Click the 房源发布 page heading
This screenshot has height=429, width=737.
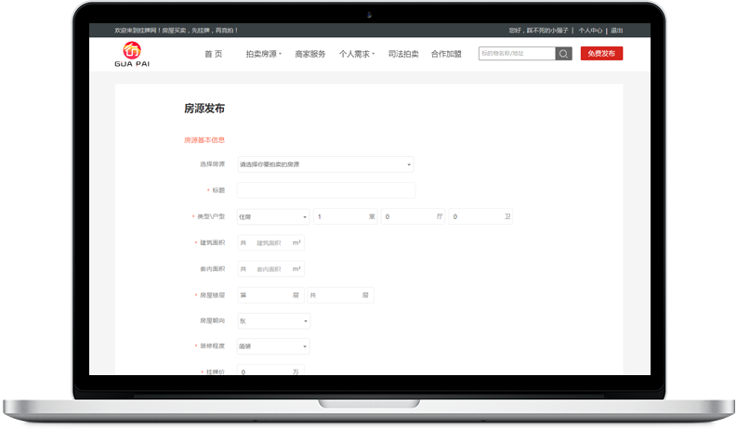click(x=204, y=109)
